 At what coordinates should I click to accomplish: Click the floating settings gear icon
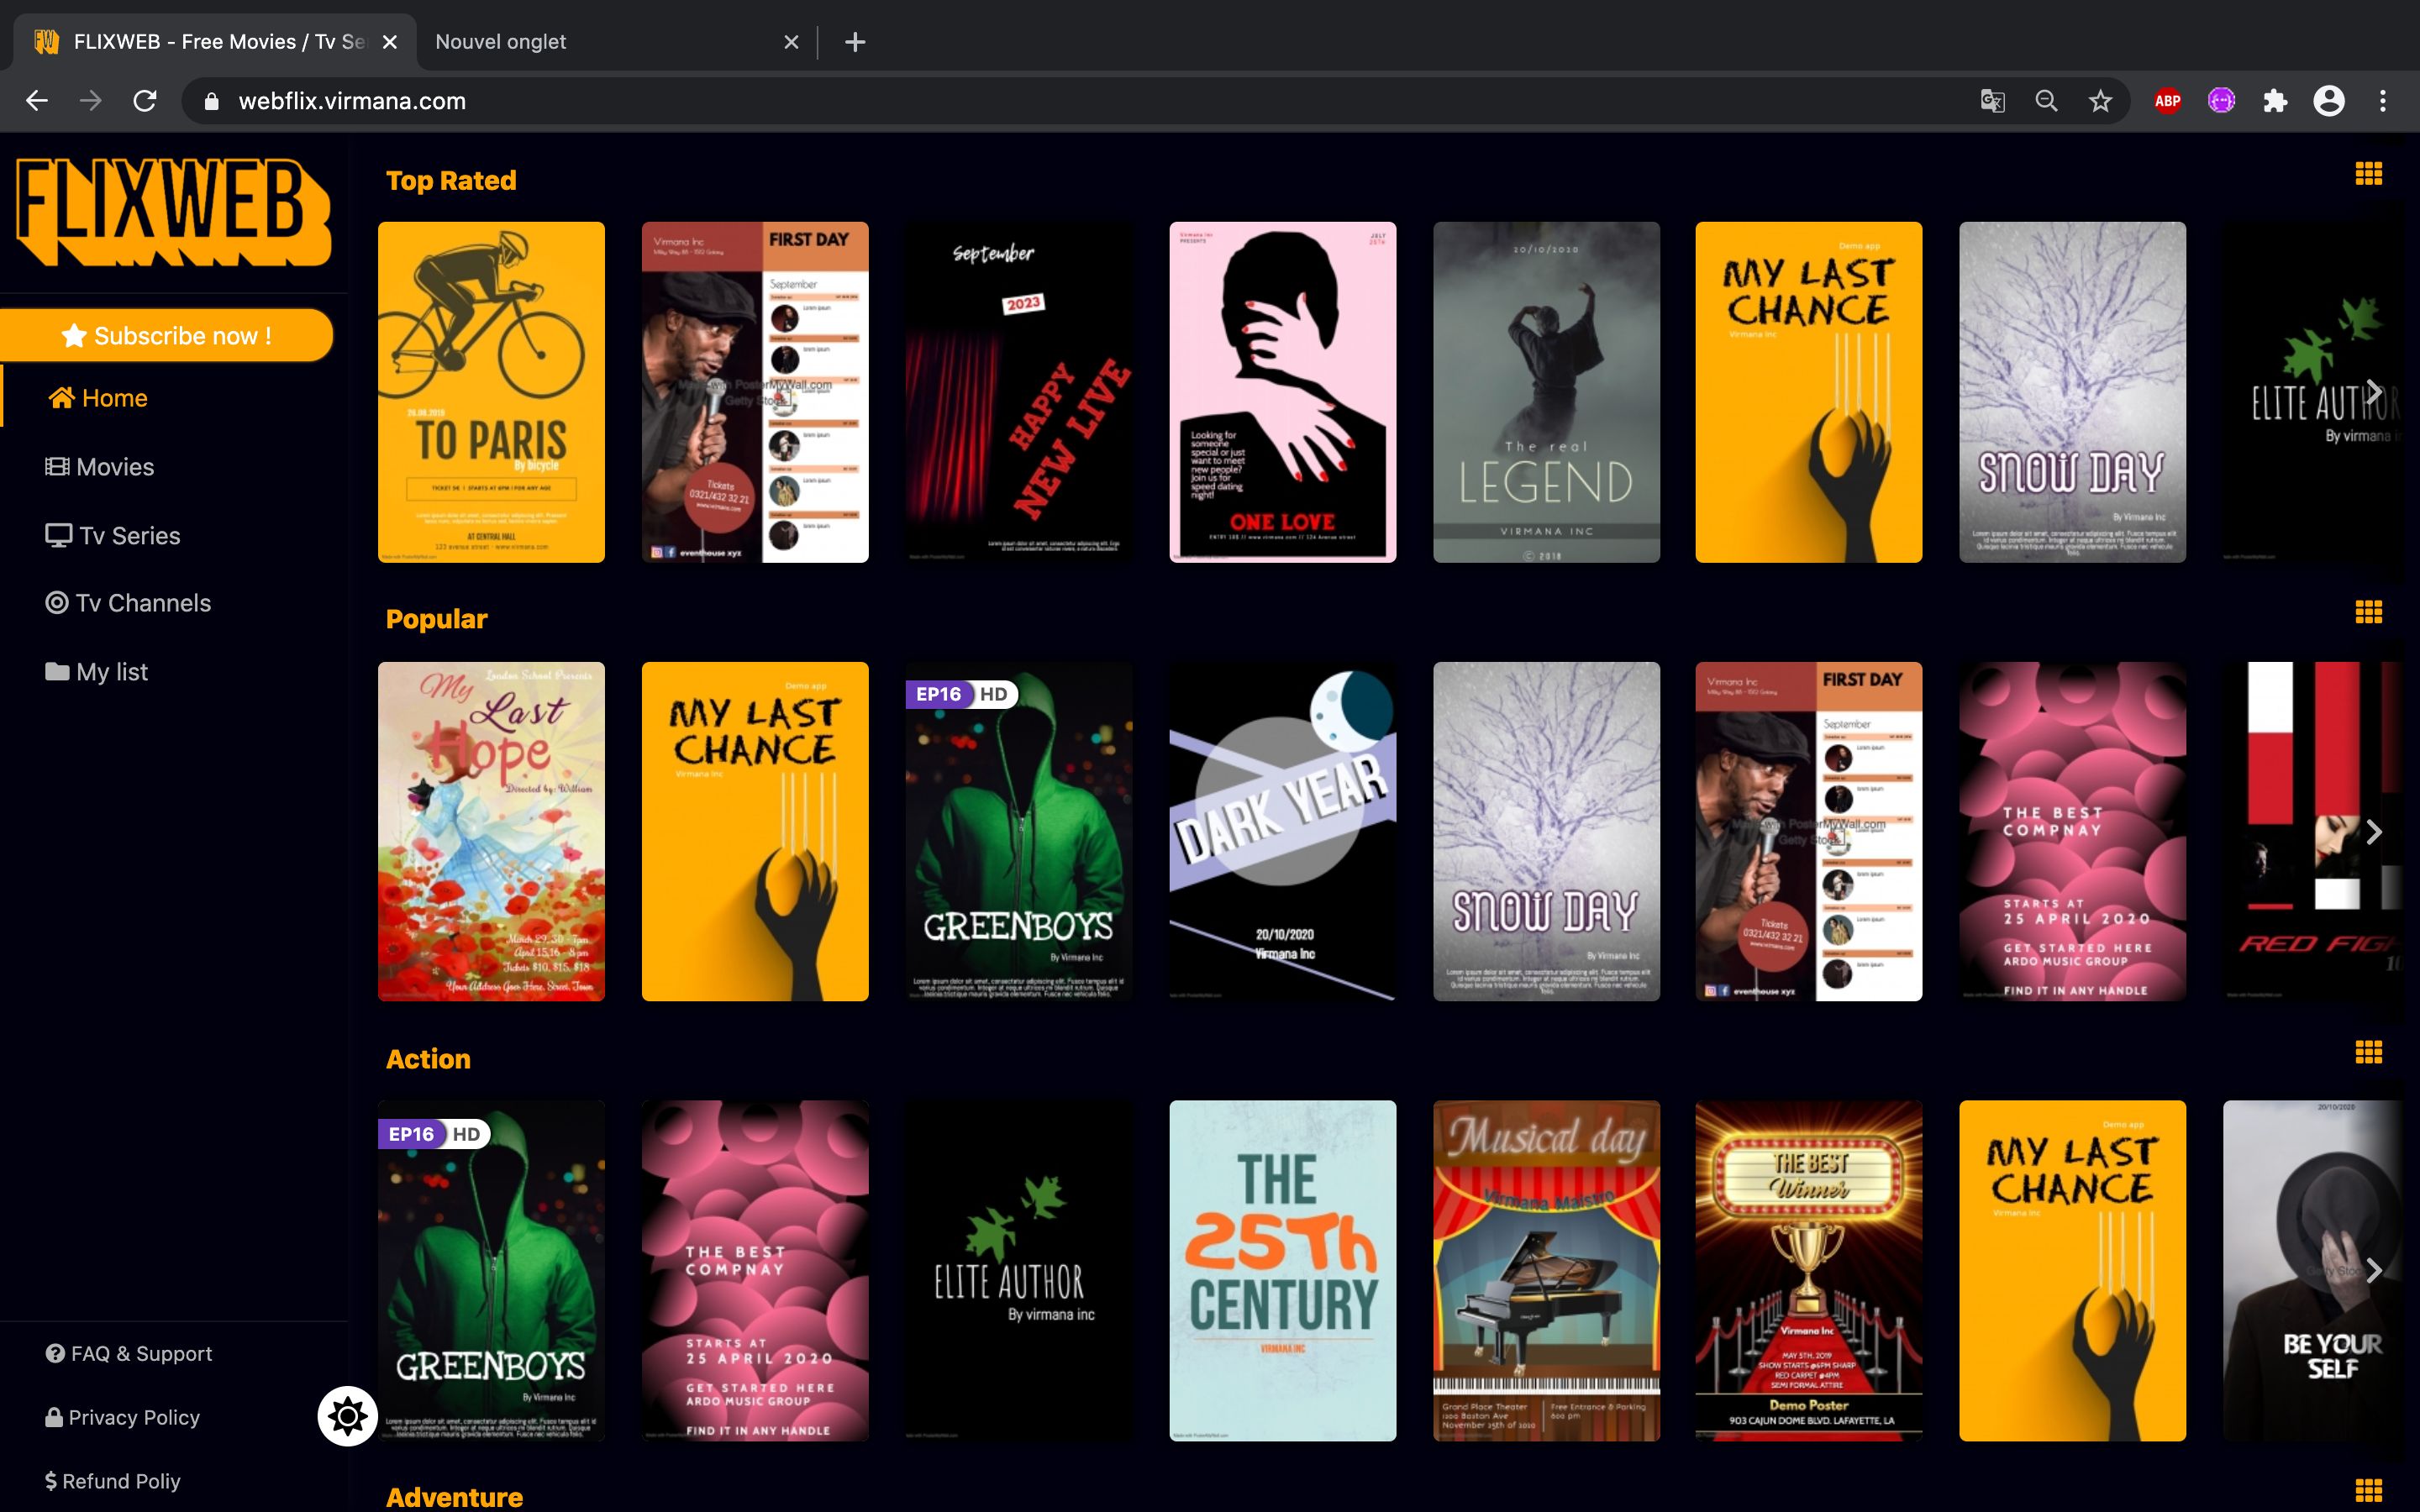coord(346,1416)
